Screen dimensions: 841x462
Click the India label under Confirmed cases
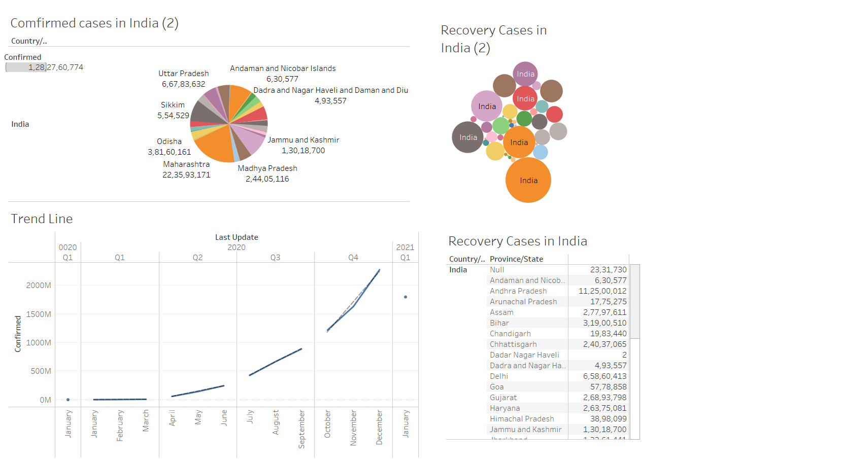coord(20,124)
